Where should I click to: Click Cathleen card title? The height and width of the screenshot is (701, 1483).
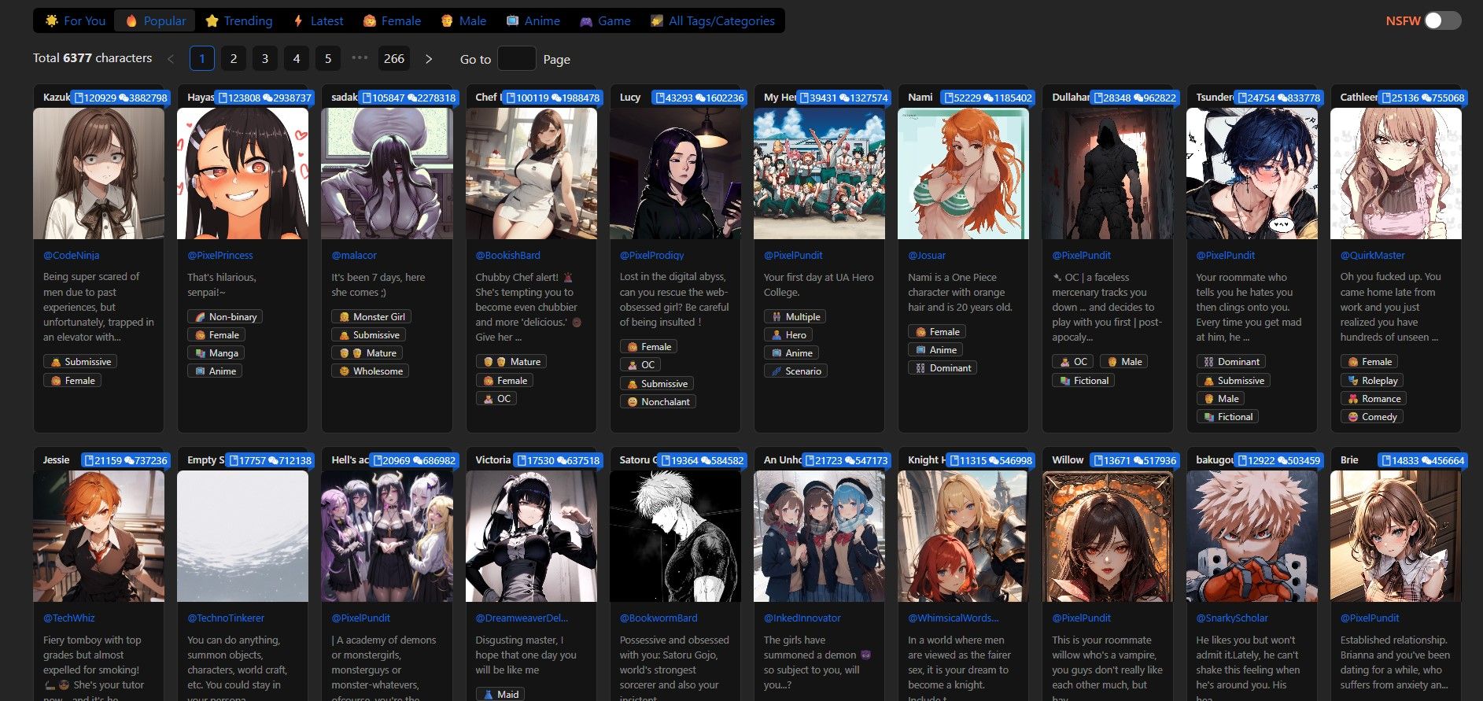pyautogui.click(x=1359, y=97)
